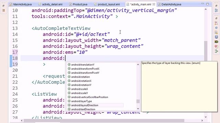The height and width of the screenshot is (123, 220).
Task: Click layout_height="wrap_content" on line 16
Action: (x=104, y=46)
